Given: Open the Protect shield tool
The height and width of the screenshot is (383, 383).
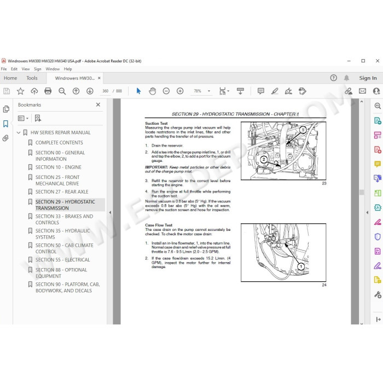Looking at the screenshot, I should (378, 236).
